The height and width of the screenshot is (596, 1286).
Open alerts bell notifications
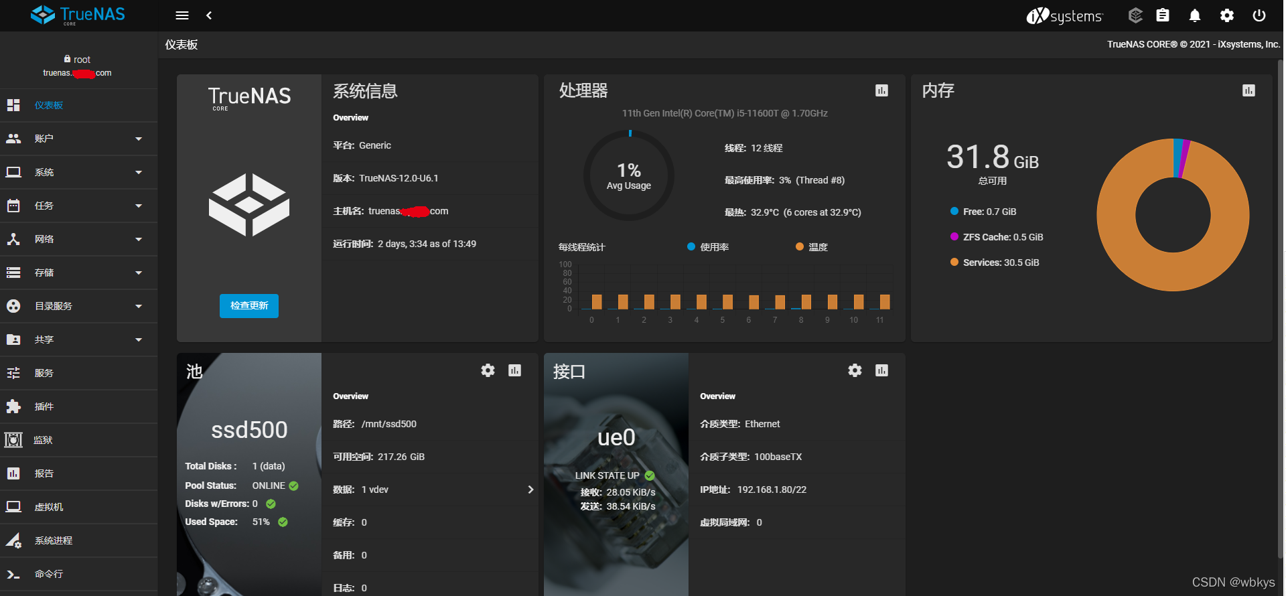pyautogui.click(x=1195, y=15)
